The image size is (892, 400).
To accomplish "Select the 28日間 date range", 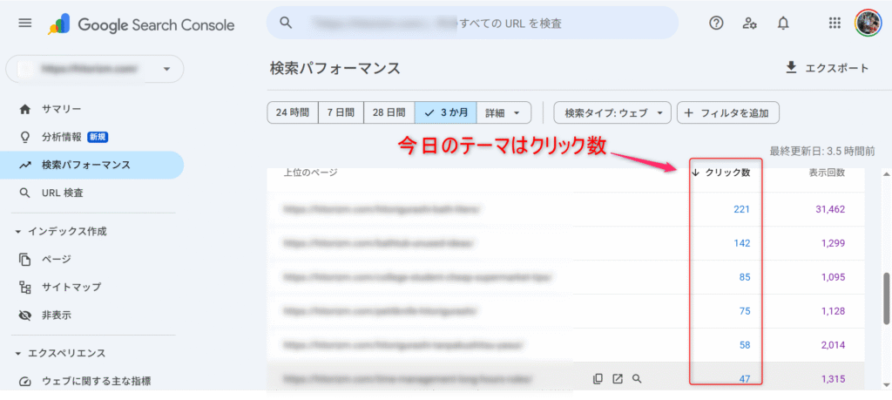I will 389,112.
